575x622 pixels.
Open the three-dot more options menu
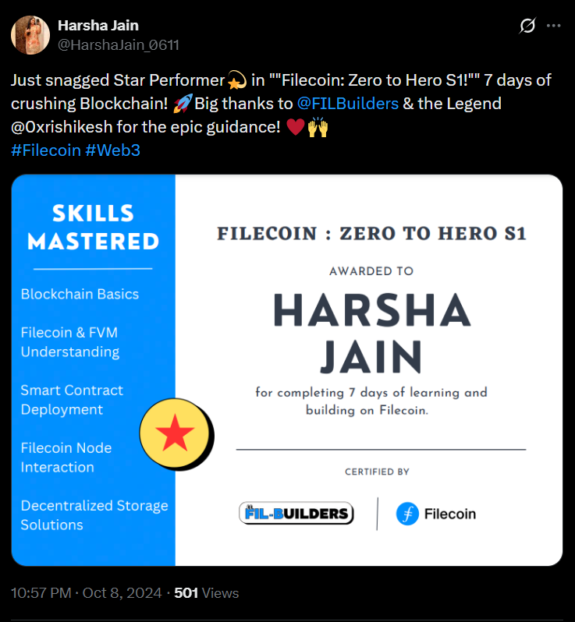[554, 26]
